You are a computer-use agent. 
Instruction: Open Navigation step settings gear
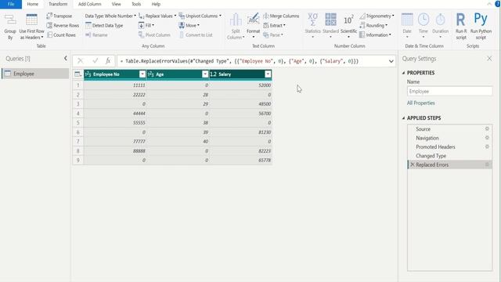487,138
